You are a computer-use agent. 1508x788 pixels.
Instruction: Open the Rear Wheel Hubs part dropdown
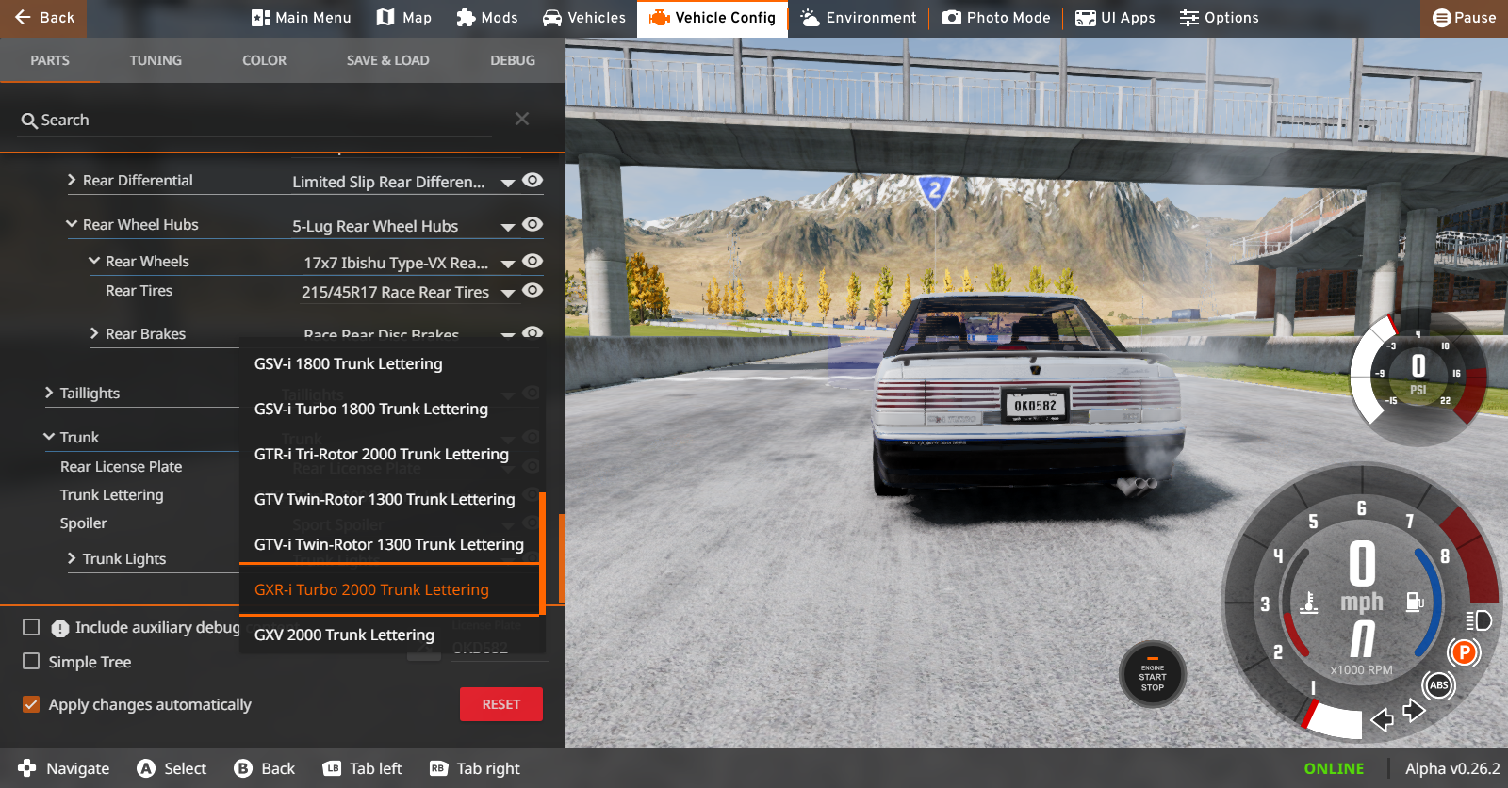[x=508, y=227]
